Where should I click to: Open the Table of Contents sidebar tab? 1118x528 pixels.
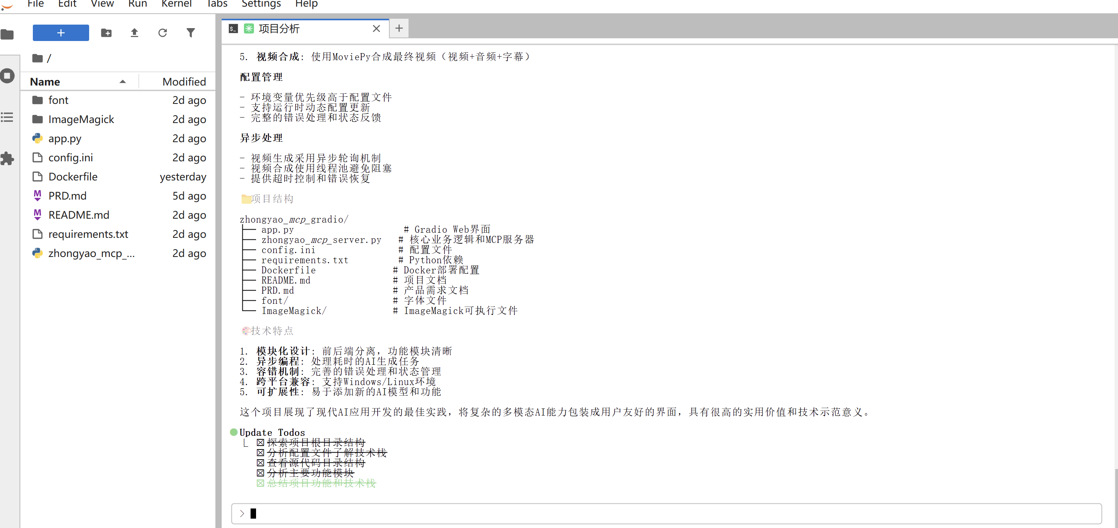point(7,117)
